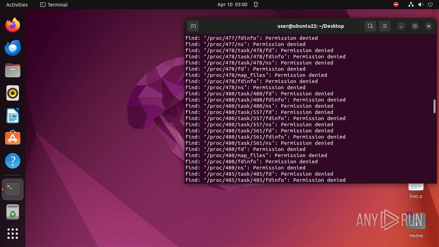
Task: Open a new tab in Terminal
Action: (193, 26)
